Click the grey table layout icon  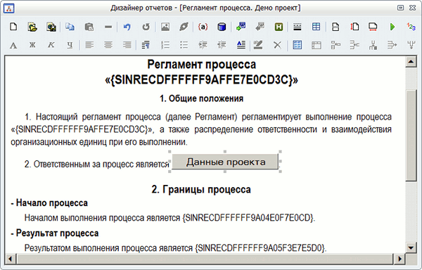[x=316, y=45]
